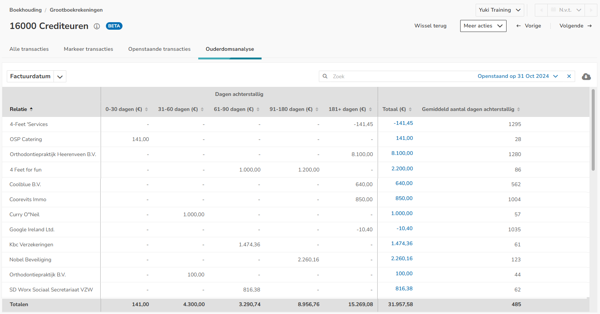Sort the 0-30 dagen column
Screen dimensions: 600x314
click(x=146, y=109)
